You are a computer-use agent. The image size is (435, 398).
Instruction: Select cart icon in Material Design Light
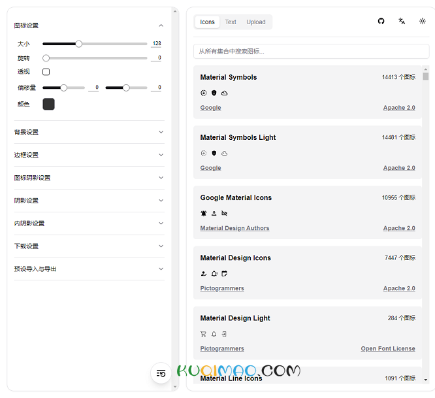pos(204,334)
